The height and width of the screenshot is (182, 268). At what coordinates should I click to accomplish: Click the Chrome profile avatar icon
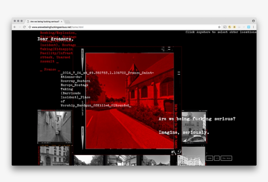coord(253,21)
